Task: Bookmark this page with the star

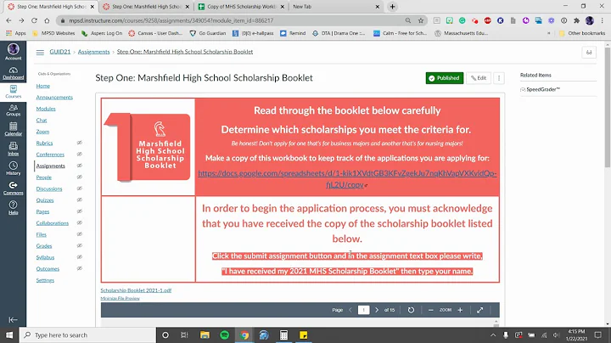Action: pyautogui.click(x=420, y=20)
